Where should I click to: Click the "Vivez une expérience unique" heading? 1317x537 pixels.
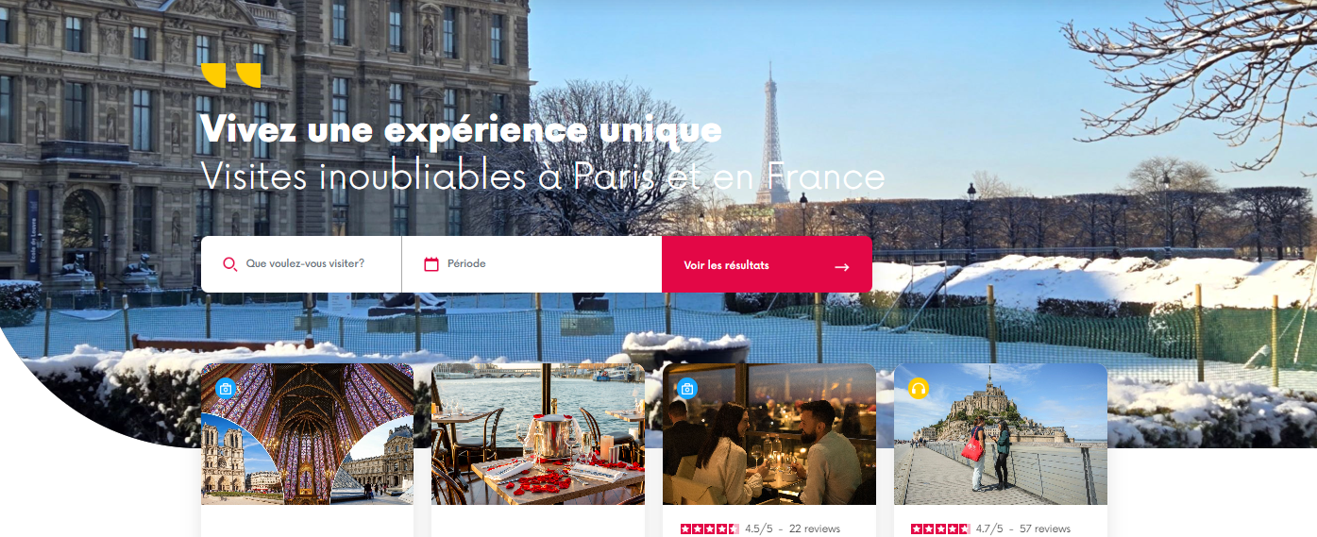coord(462,130)
